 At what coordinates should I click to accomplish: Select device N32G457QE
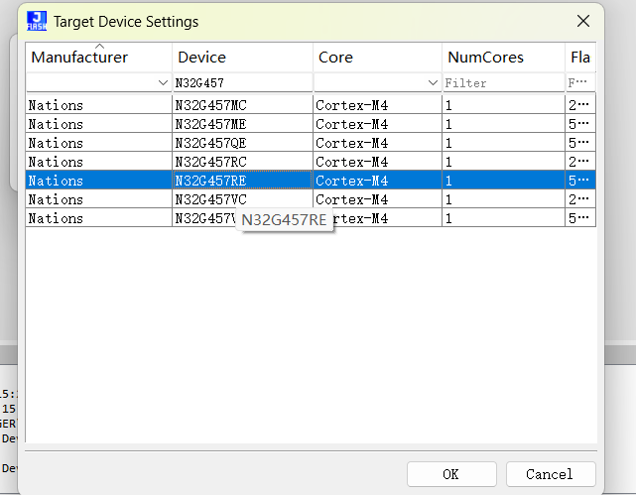coord(242,143)
